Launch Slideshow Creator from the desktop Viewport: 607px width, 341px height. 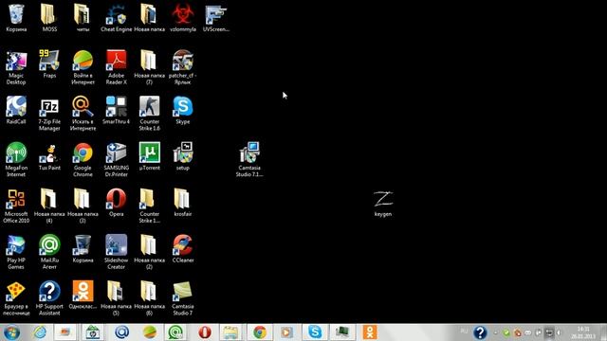[x=116, y=252]
